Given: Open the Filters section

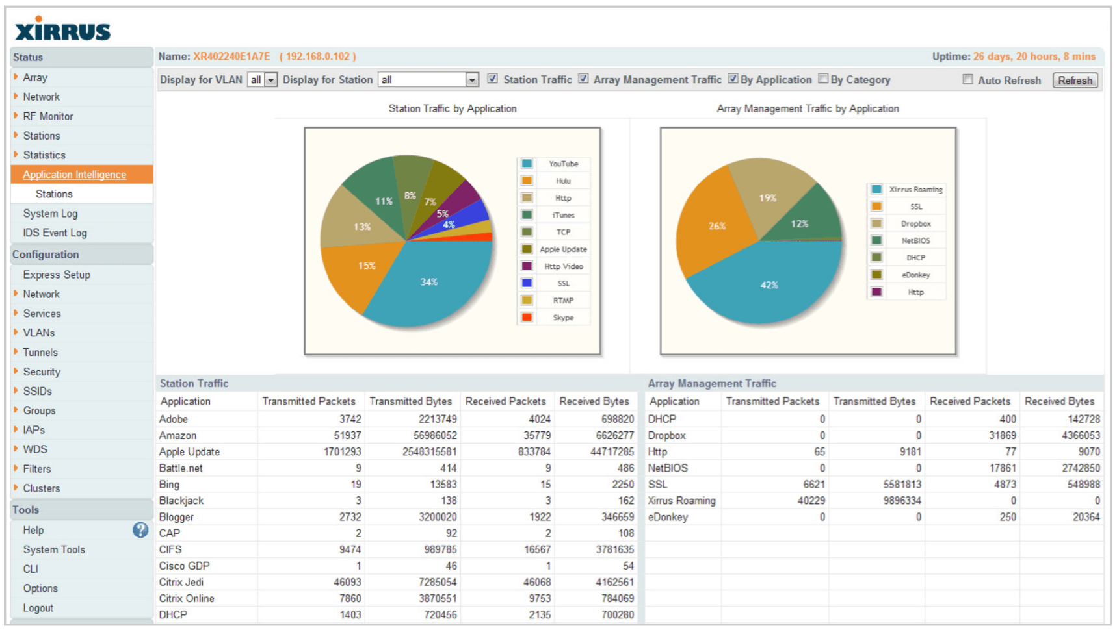Looking at the screenshot, I should coord(36,469).
